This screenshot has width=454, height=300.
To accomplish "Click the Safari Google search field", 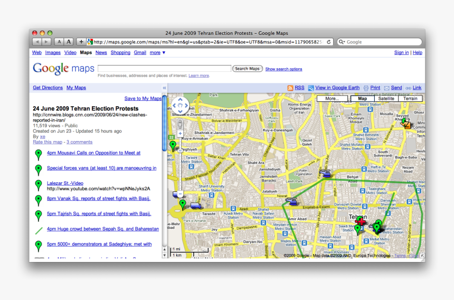I will (379, 42).
